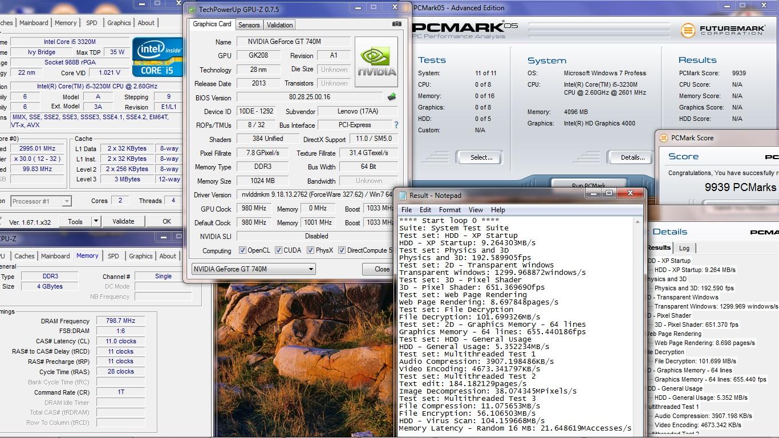
Task: Open the Graphics tab in lower CPU-Z window
Action: (x=140, y=256)
